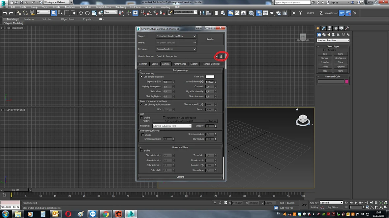Screen dimensions: 389x218
Task: Toggle the view-to-render lock icon
Action: click(x=221, y=56)
